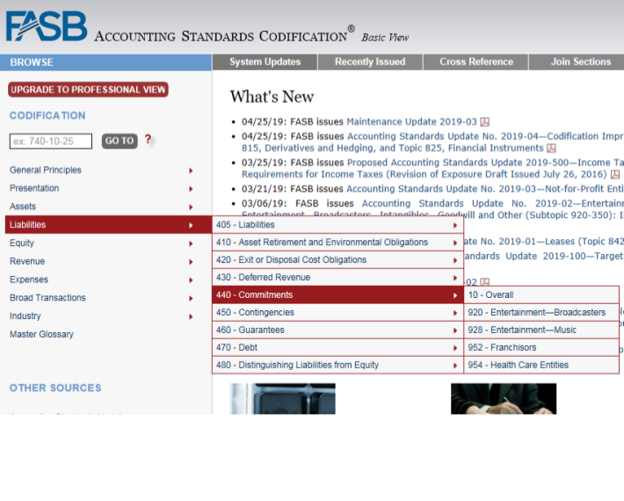
Task: Select 460 - Guarantees entry
Action: [x=337, y=330]
